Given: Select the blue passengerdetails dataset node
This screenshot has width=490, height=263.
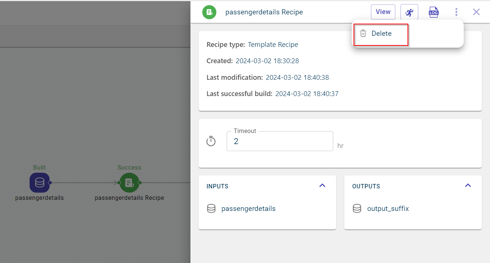Looking at the screenshot, I should coord(40,182).
